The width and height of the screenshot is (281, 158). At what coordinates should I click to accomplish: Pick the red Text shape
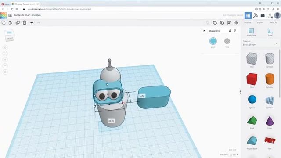pyautogui.click(x=270, y=140)
